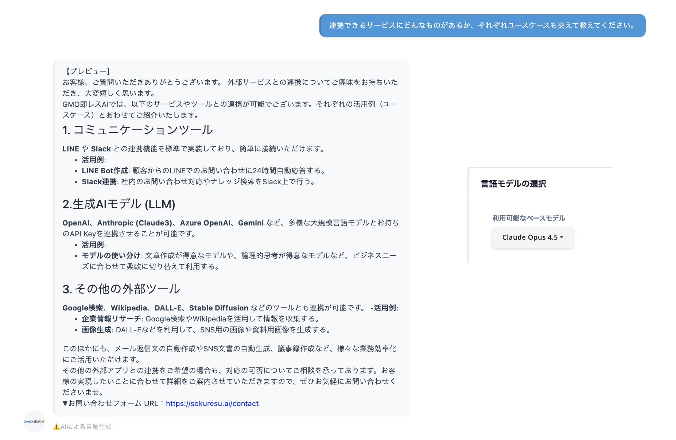Click the bold 画像生成 bullet item
This screenshot has height=440, width=676.
click(x=96, y=330)
